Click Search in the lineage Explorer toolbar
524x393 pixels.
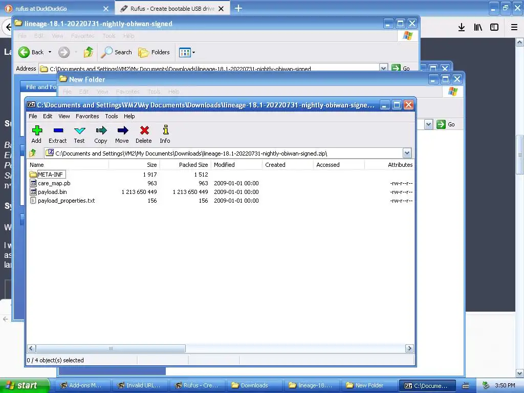116,52
